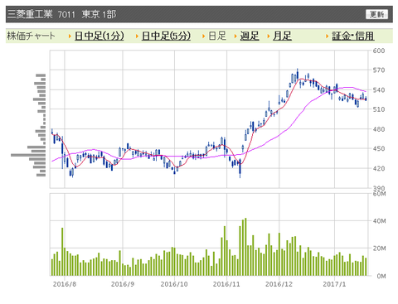Click the 540 price axis label
Viewport: 398px width, 304px height.
379,90
